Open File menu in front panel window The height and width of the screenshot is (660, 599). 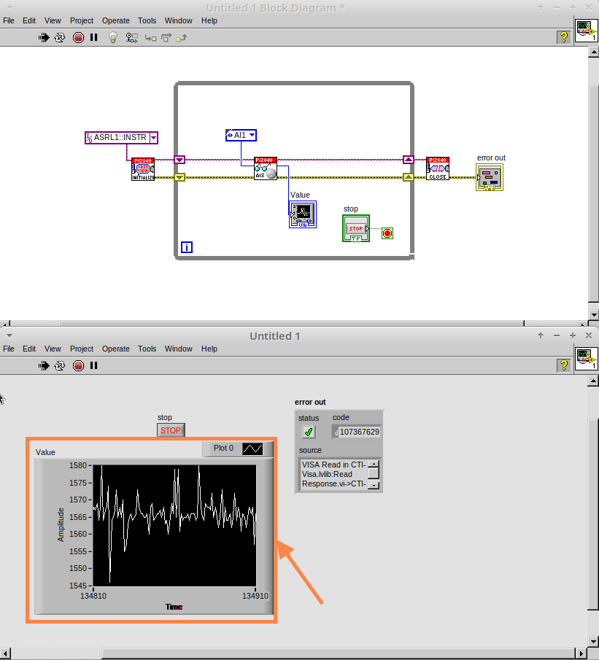tap(9, 349)
